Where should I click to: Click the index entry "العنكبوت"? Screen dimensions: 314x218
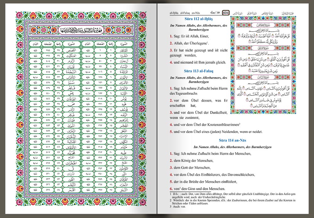tap(71, 56)
